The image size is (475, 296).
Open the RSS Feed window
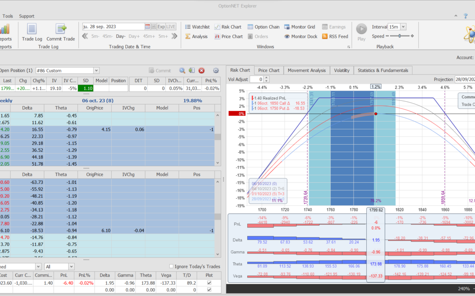335,36
